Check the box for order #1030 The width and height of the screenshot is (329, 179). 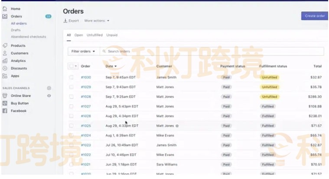71,77
